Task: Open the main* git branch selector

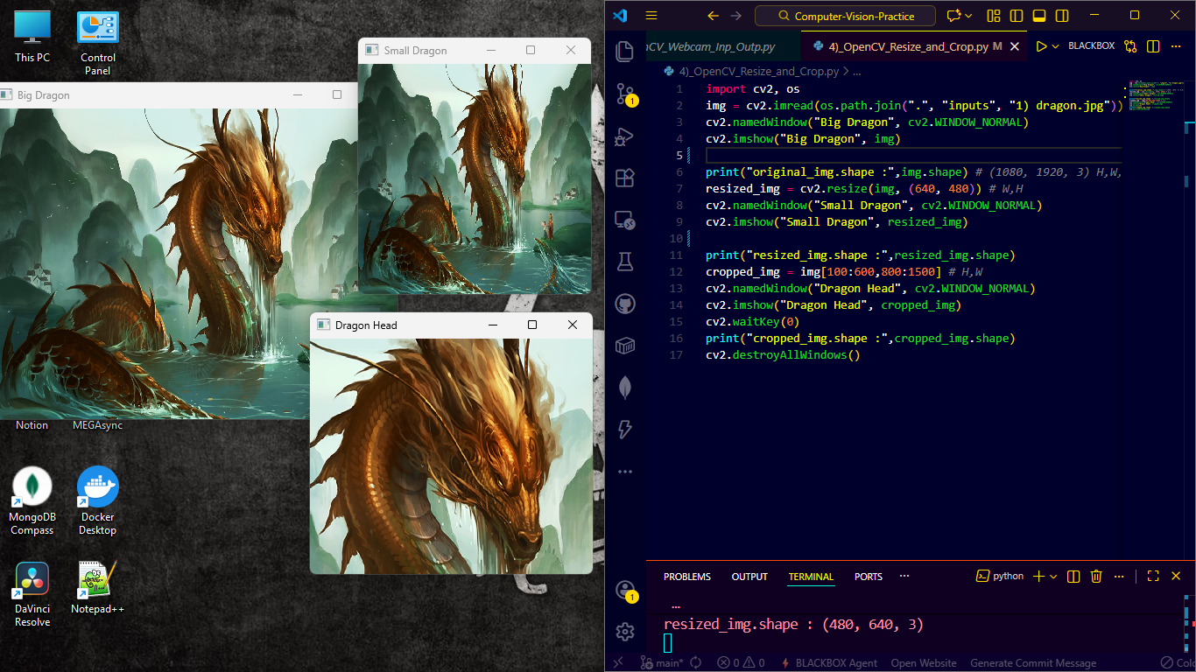Action: [663, 663]
